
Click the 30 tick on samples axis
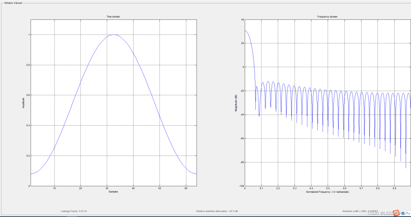click(107, 188)
